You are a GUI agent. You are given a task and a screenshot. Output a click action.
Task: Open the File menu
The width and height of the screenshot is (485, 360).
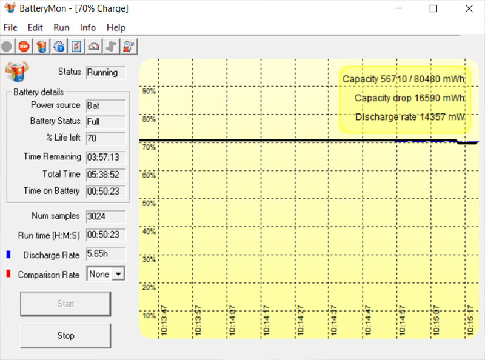[10, 27]
